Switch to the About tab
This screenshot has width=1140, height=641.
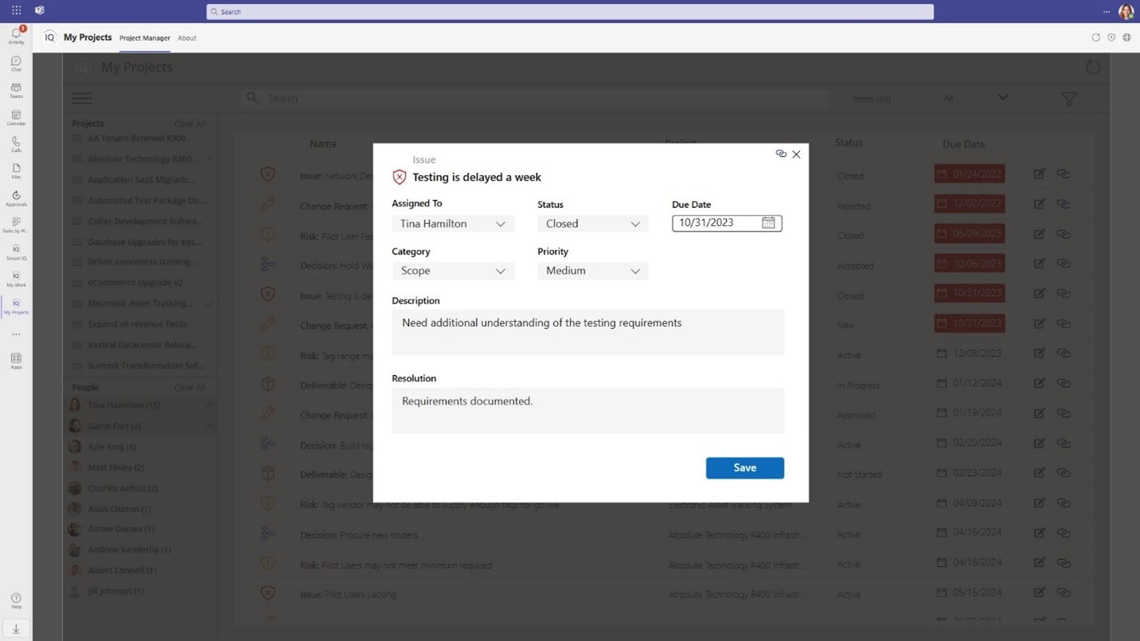(x=187, y=37)
